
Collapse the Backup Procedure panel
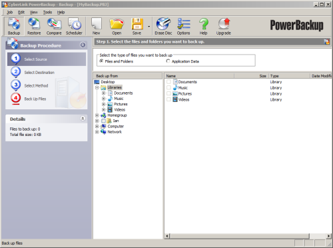83,45
